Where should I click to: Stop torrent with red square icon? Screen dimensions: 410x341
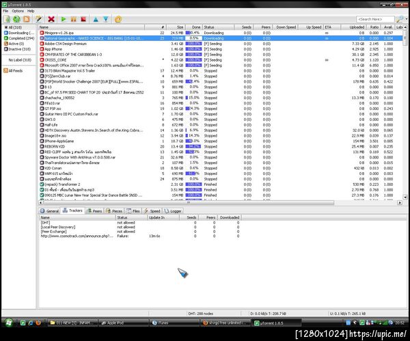(83, 19)
